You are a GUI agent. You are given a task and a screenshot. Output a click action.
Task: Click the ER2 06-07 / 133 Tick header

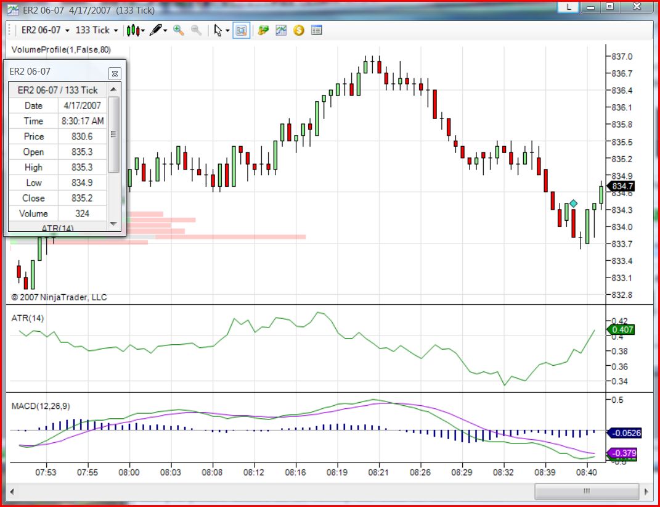tap(58, 90)
